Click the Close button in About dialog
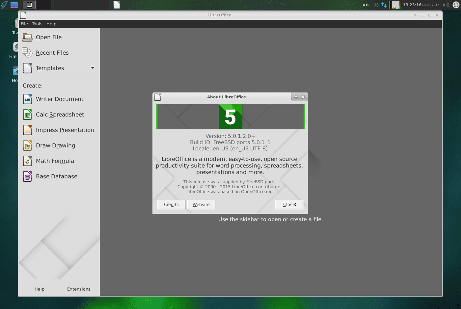461x309 pixels. pyautogui.click(x=289, y=204)
